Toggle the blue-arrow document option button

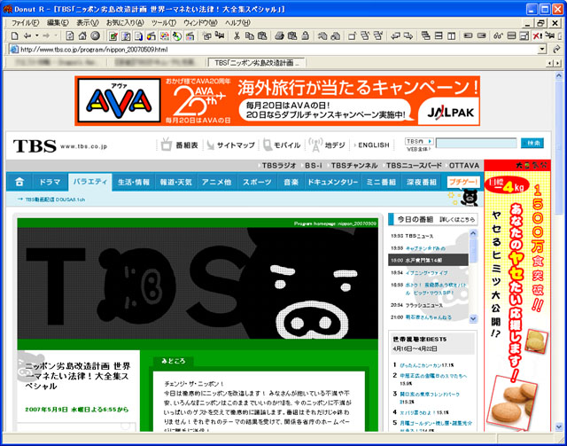pos(126,35)
